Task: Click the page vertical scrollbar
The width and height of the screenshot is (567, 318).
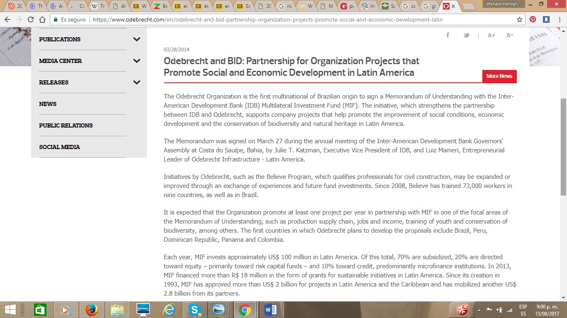Action: coord(563,147)
